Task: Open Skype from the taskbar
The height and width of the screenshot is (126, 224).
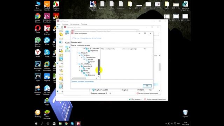Action: (x=72, y=124)
